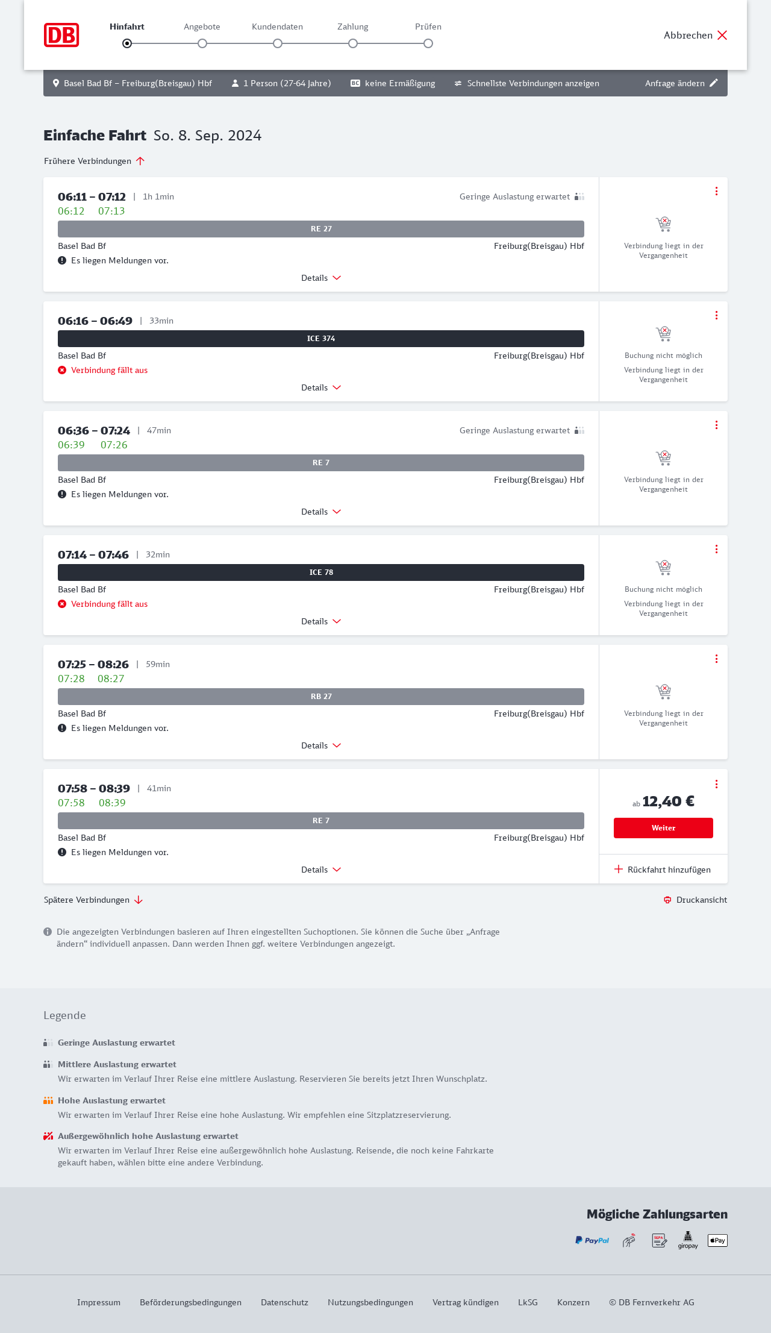Click the printer icon for Druckansicht
The image size is (771, 1333).
point(667,900)
